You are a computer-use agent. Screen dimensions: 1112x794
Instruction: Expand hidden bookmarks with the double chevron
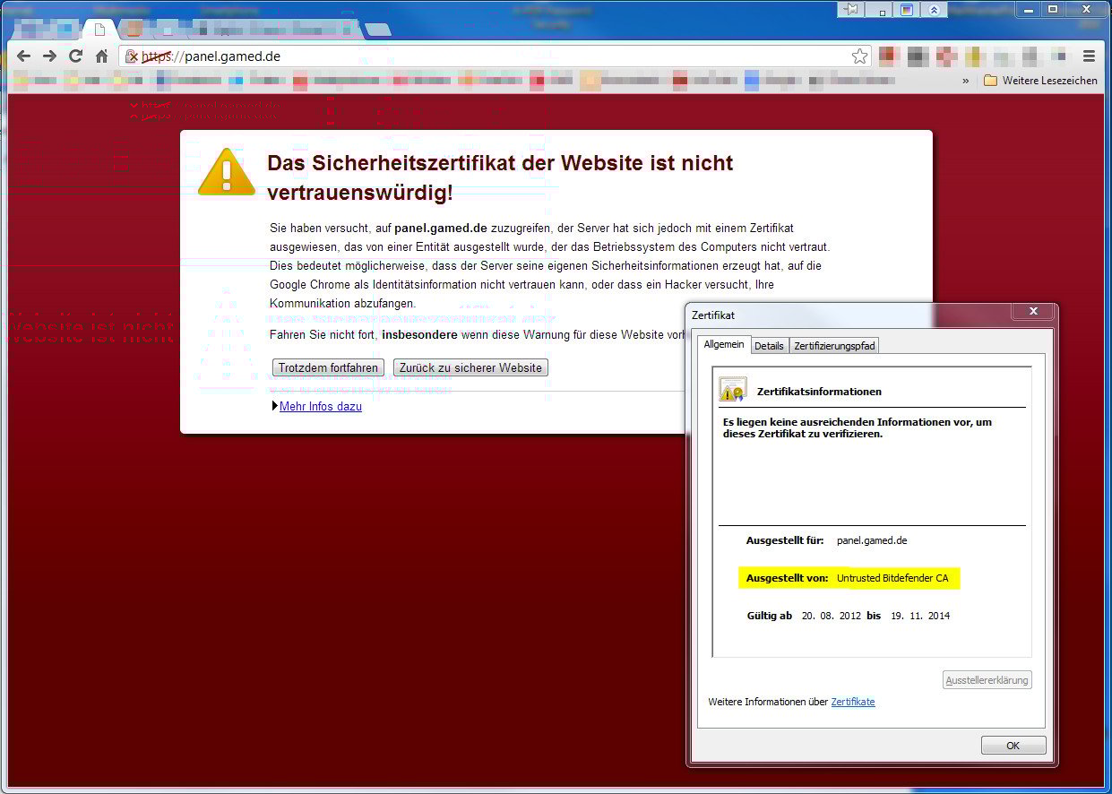tap(966, 81)
